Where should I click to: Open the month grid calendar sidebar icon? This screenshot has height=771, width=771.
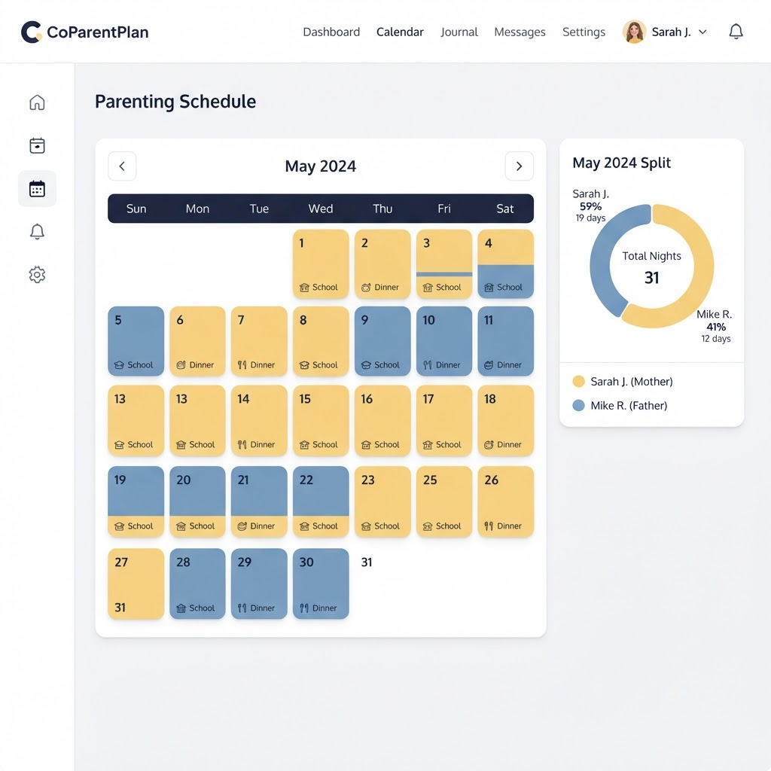coord(37,189)
